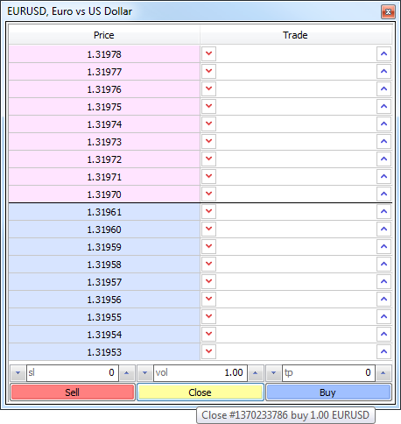Viewport: 401px width, 424px height.
Task: Increase the vol volume value
Action: 256,373
